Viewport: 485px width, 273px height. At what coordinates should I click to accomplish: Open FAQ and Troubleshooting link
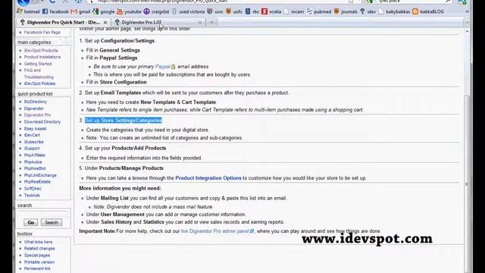point(39,74)
